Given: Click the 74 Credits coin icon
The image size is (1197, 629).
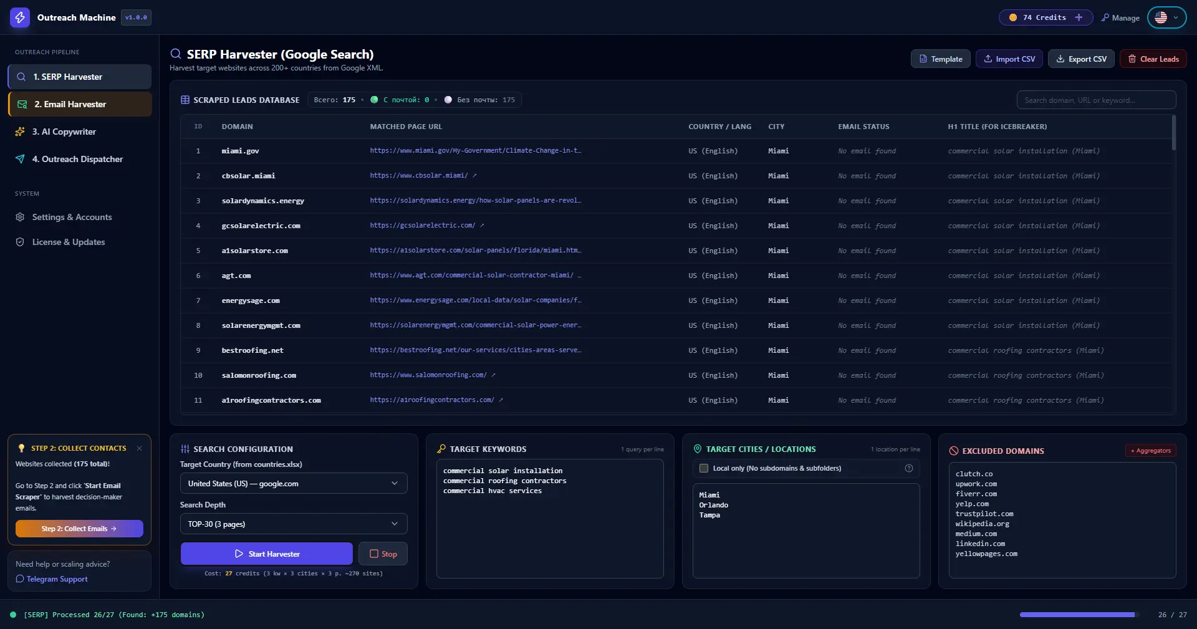Looking at the screenshot, I should tap(1013, 17).
